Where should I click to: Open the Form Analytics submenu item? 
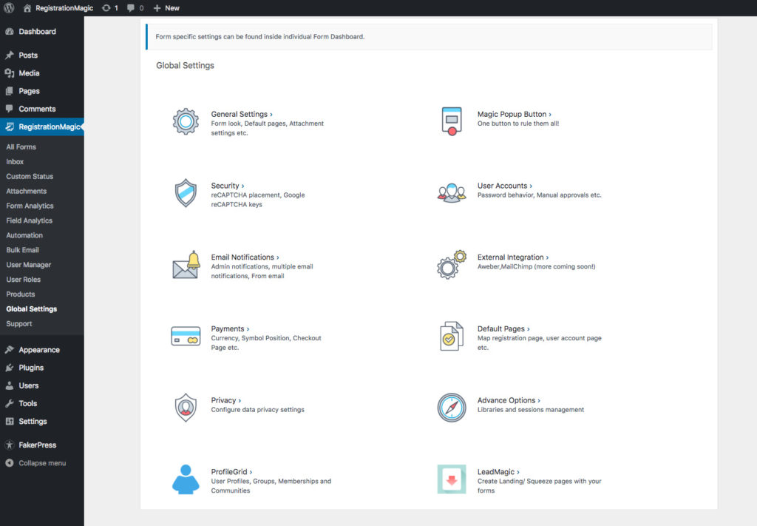30,206
